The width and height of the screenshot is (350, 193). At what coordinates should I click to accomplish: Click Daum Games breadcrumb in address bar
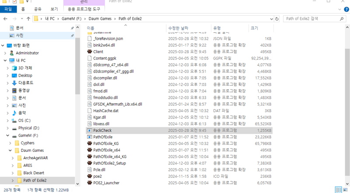[100, 19]
